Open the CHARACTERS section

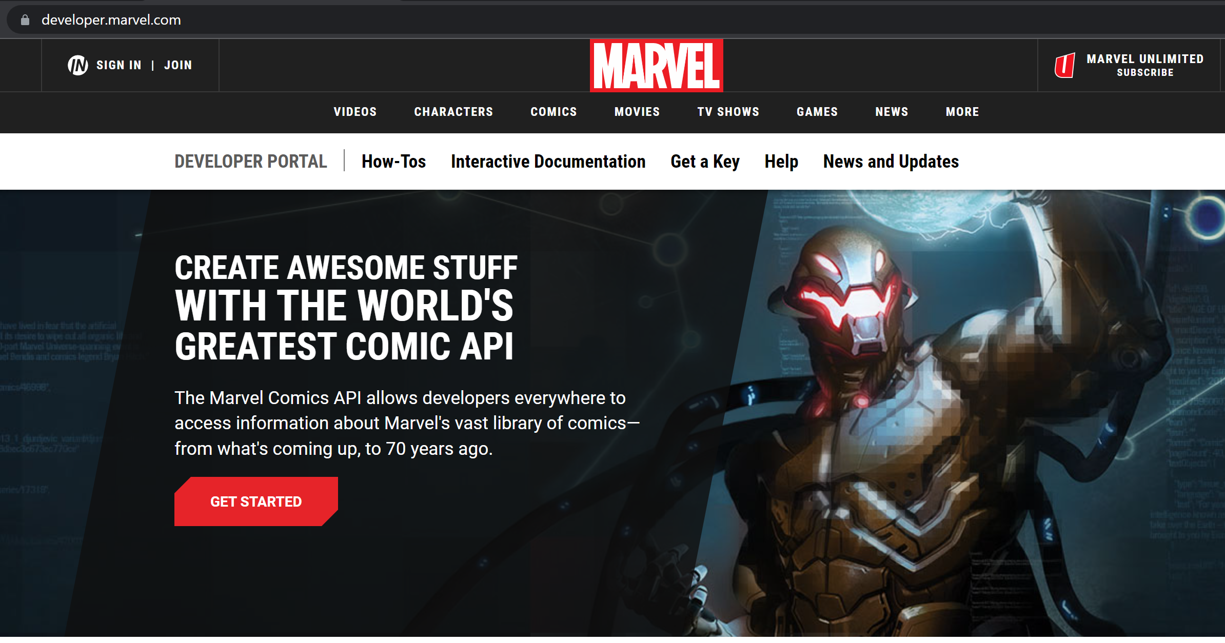point(453,112)
